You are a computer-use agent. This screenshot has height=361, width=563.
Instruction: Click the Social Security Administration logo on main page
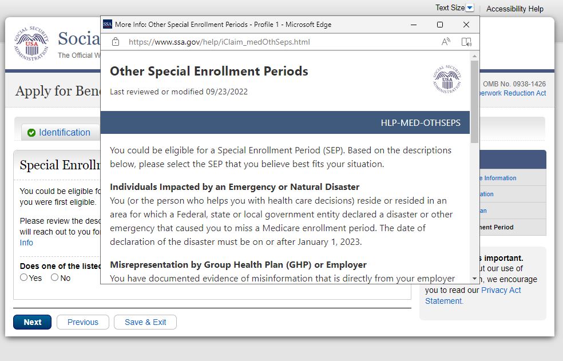click(31, 43)
